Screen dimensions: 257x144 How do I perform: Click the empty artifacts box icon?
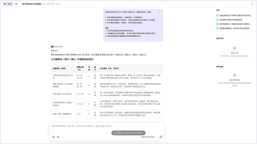pos(234,48)
